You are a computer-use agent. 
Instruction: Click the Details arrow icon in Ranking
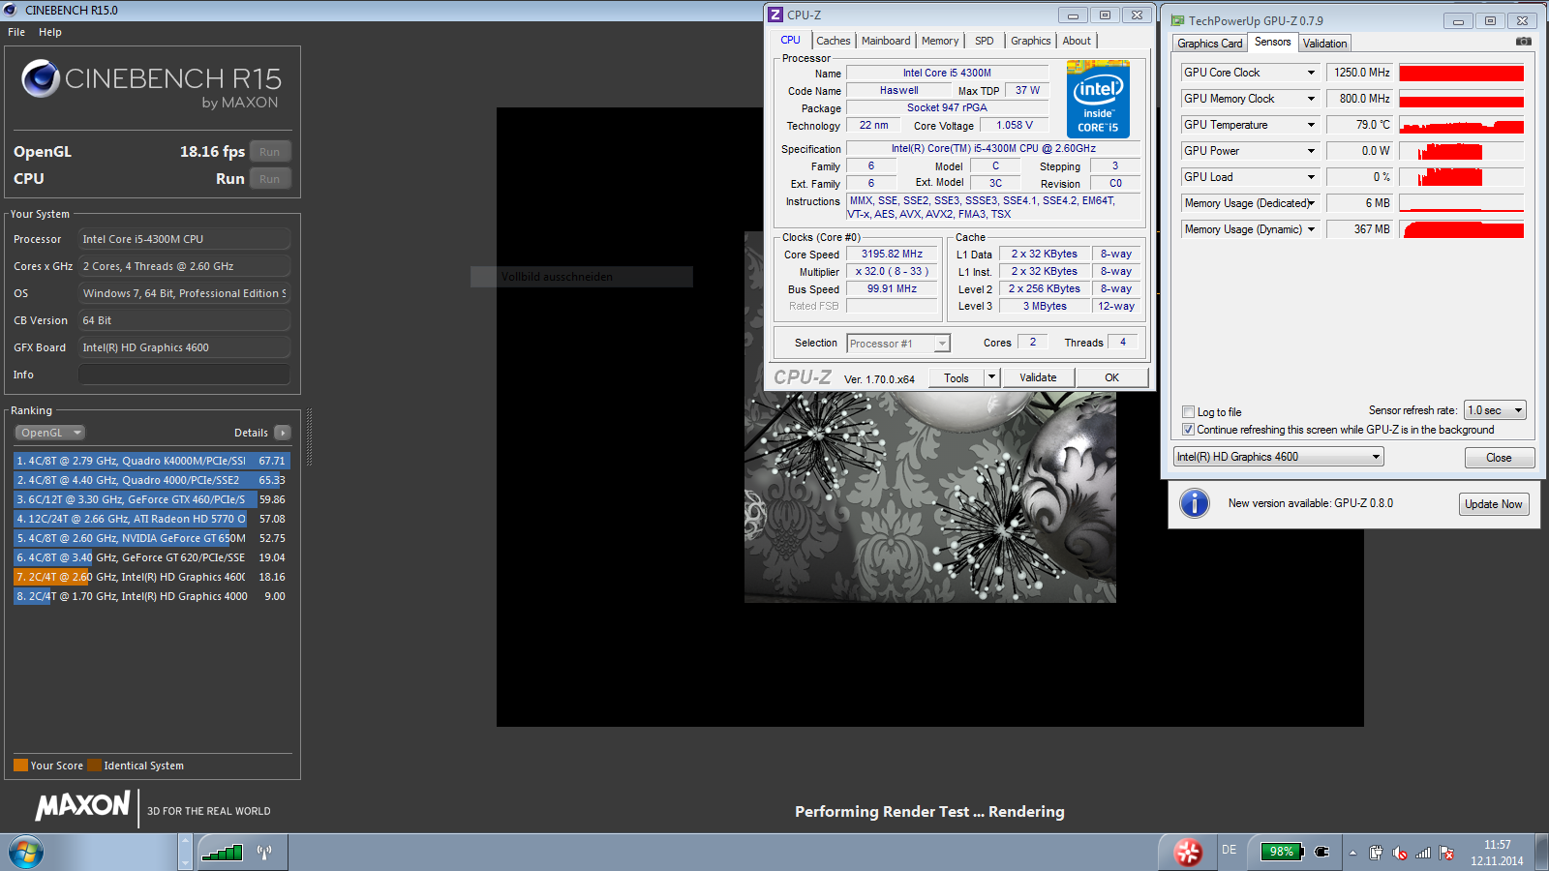click(283, 433)
